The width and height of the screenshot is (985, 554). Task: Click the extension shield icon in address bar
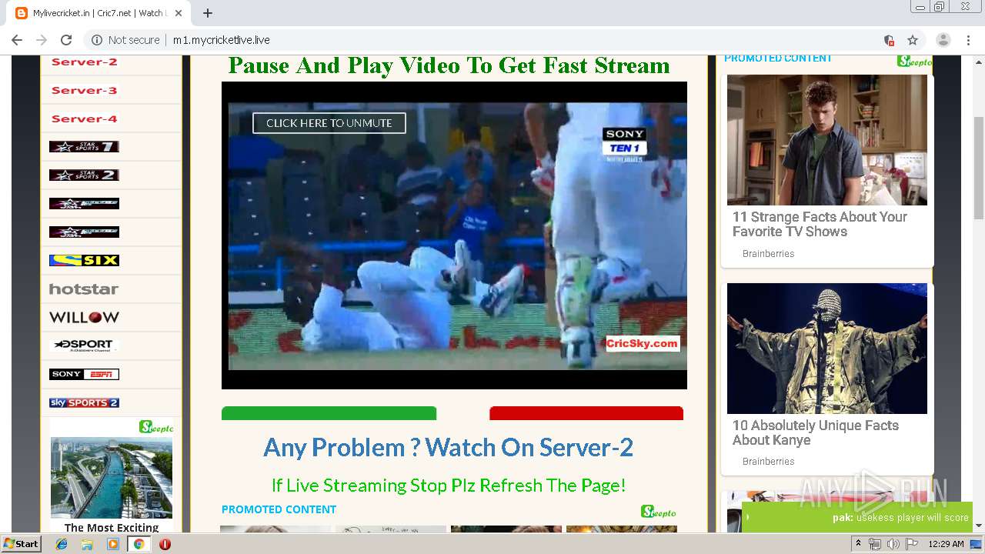point(889,40)
